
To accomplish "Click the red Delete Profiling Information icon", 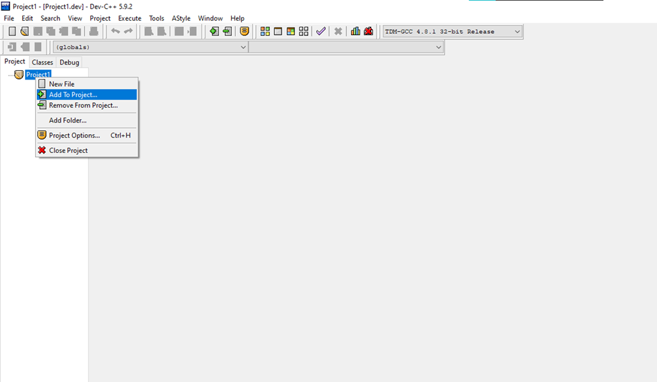I will point(369,32).
